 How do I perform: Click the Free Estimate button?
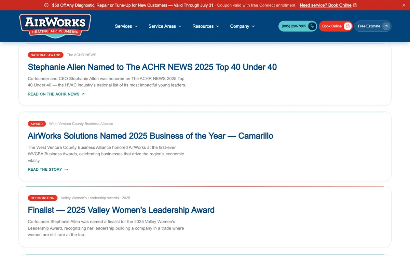[373, 26]
